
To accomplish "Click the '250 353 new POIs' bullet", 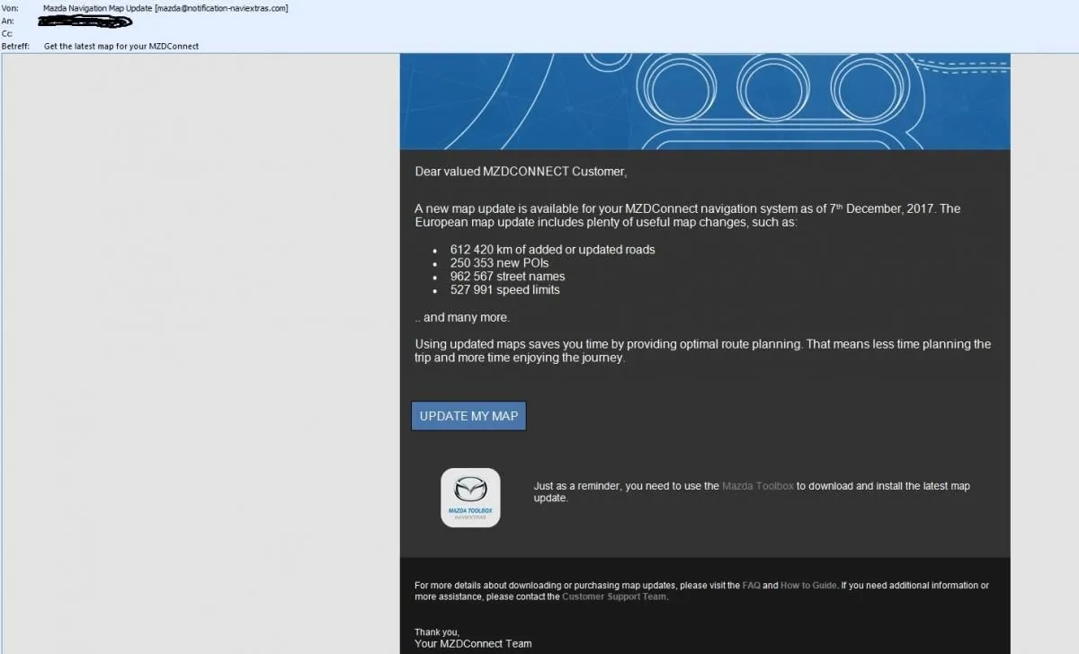I will (x=499, y=263).
